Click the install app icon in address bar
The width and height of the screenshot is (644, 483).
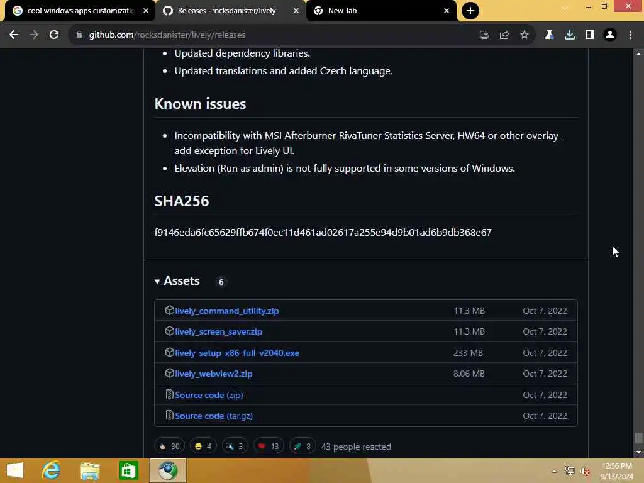pos(484,35)
